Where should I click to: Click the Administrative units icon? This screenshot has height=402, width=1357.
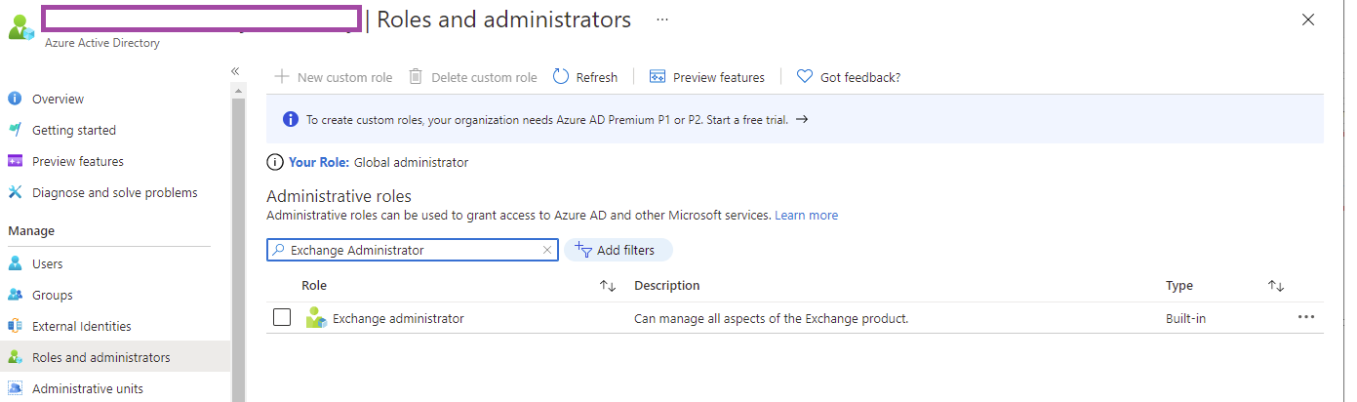click(x=15, y=388)
